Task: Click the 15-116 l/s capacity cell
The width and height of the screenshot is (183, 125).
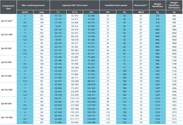Action: (x=58, y=16)
